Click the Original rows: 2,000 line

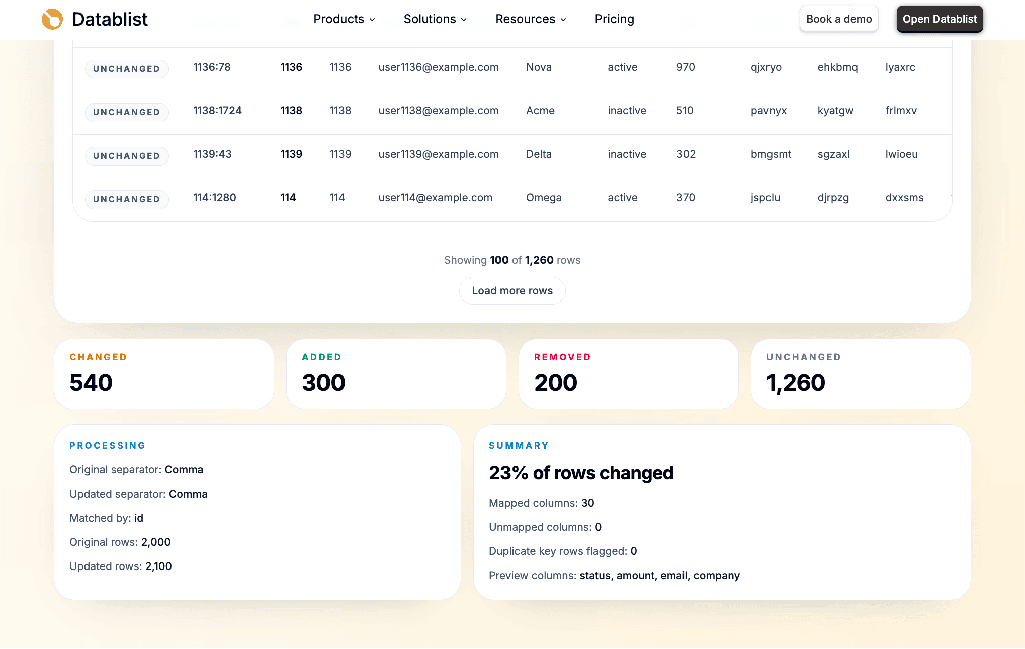pos(120,542)
